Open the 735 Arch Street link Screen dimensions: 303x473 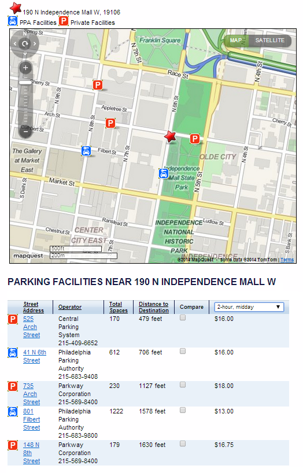click(31, 394)
